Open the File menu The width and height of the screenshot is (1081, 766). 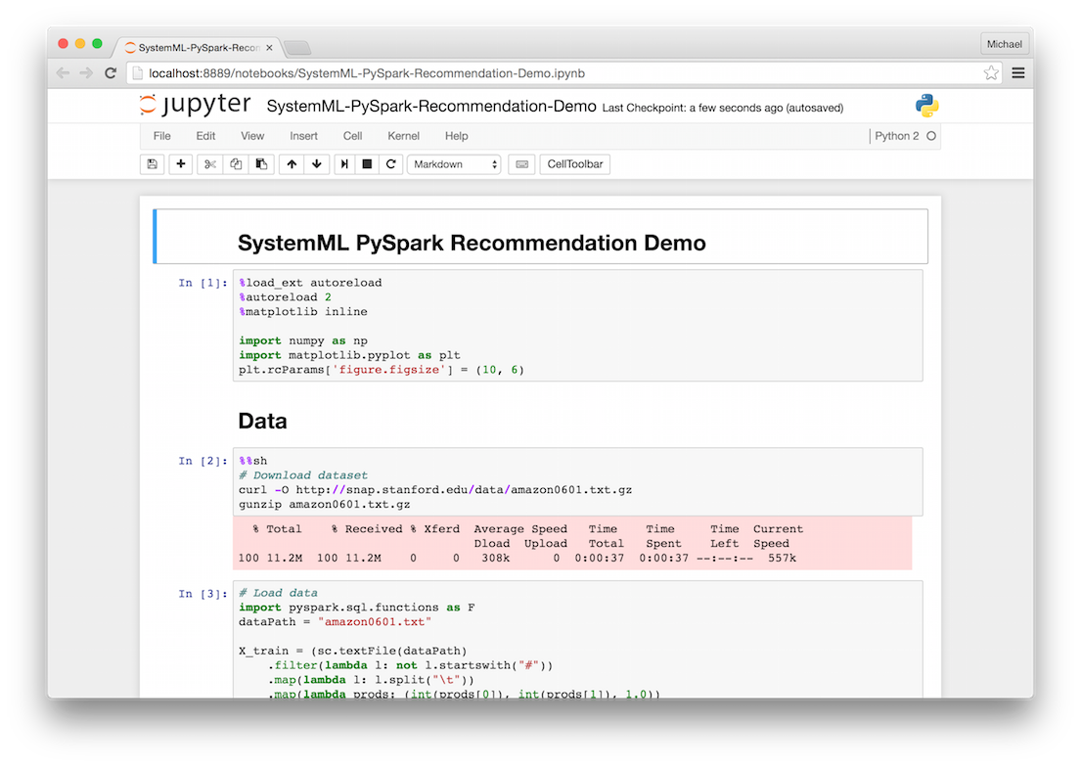162,136
